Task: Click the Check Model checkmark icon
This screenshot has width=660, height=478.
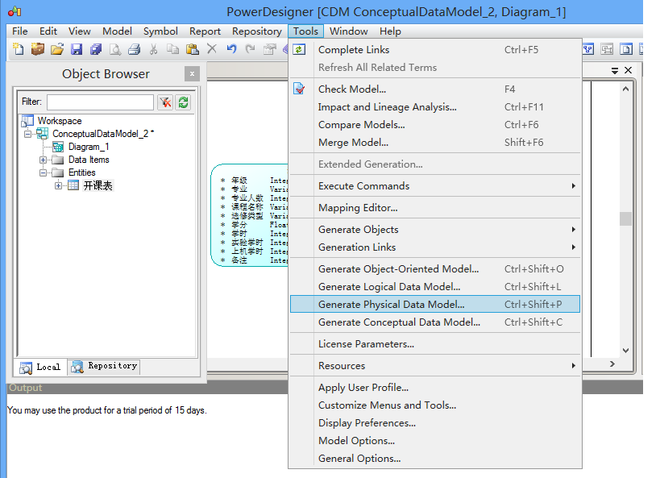Action: [299, 89]
